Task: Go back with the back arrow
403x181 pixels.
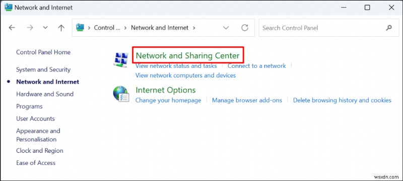Action: click(12, 28)
